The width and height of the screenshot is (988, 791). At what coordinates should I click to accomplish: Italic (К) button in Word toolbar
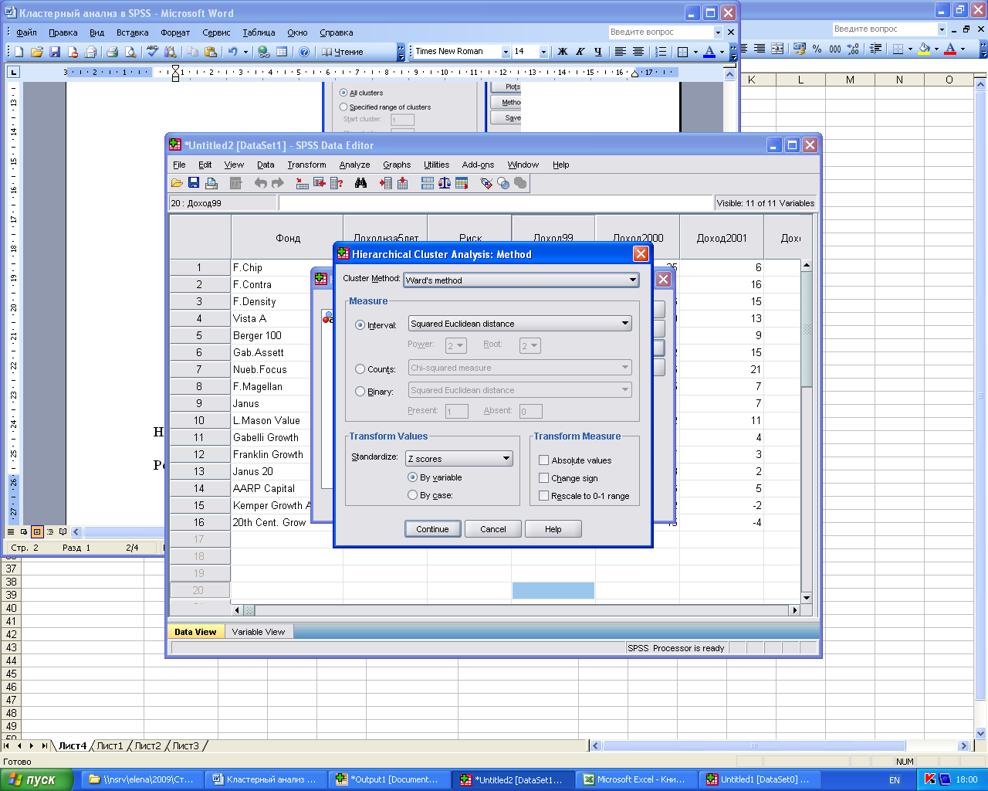click(580, 52)
